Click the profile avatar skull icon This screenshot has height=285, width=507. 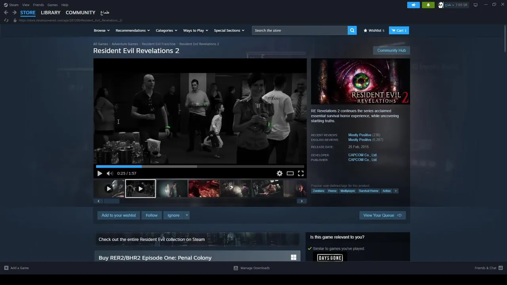pyautogui.click(x=440, y=5)
